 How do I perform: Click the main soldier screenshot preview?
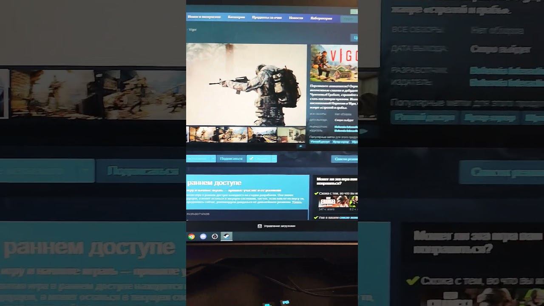(246, 84)
